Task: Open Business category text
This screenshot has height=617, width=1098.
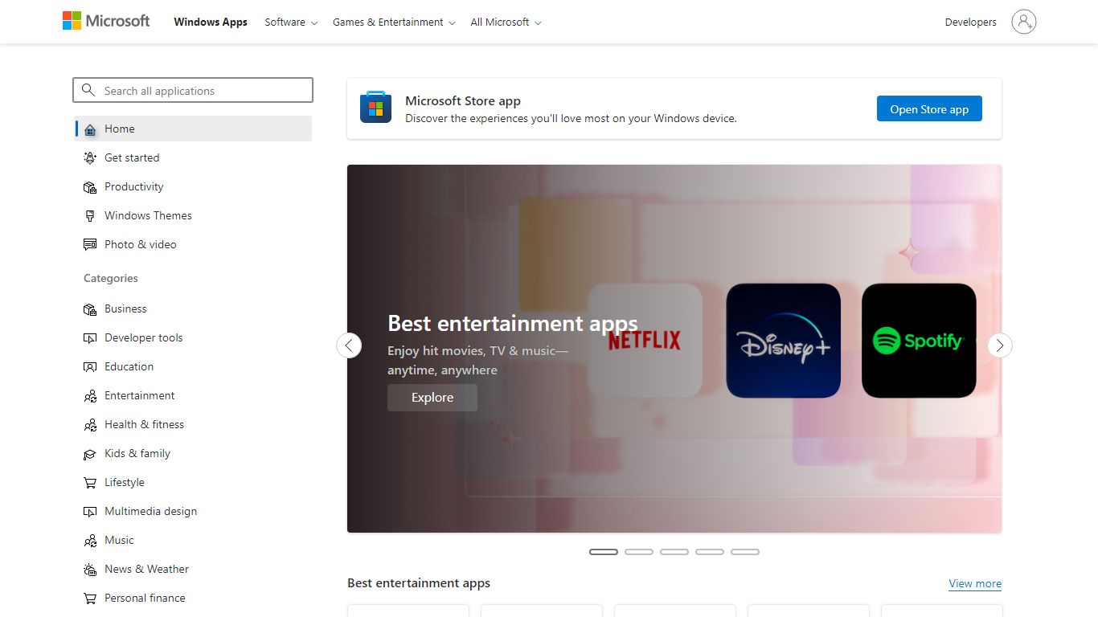Action: [125, 308]
